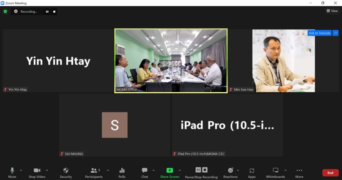This screenshot has width=342, height=180.
Task: Open Reactions smiley menu
Action: [230, 173]
